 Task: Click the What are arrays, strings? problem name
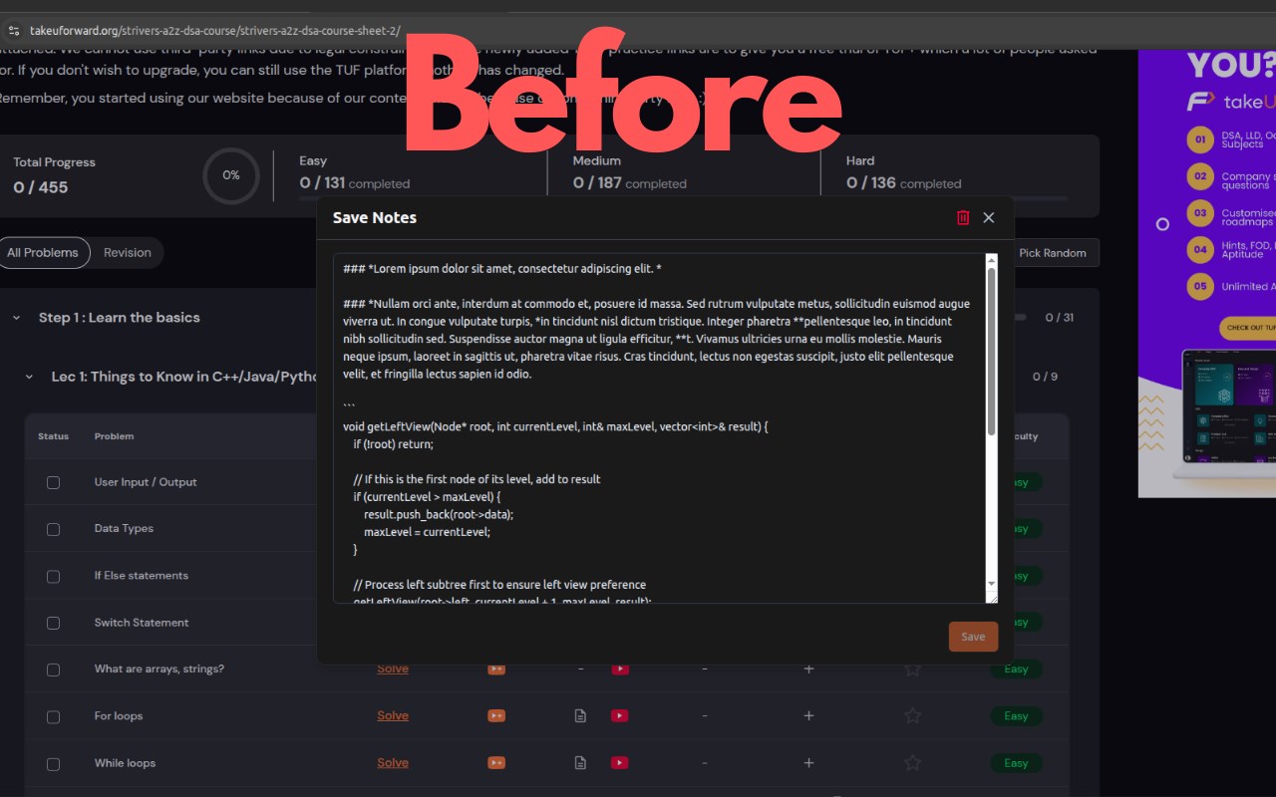click(x=159, y=669)
